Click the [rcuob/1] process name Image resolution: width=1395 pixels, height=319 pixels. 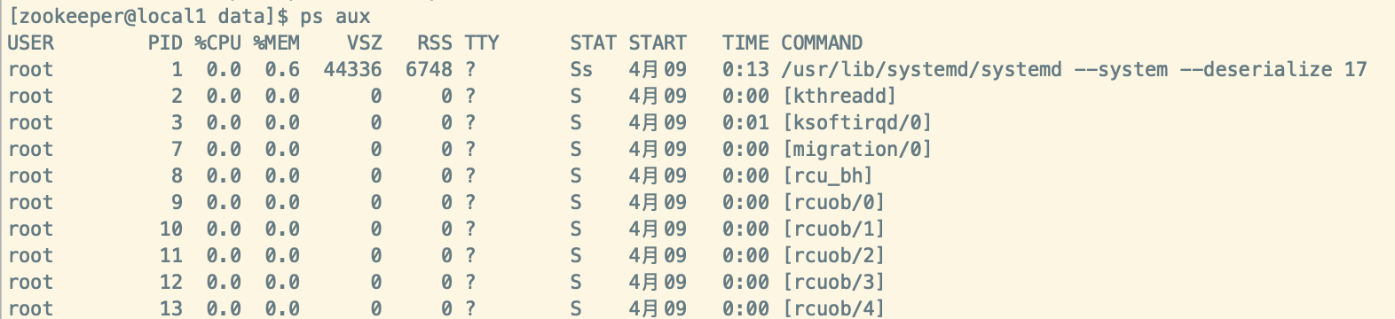[x=833, y=229]
